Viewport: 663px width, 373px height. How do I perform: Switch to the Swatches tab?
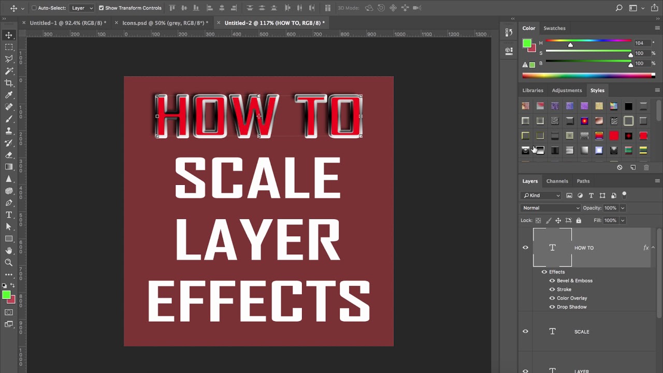[554, 28]
